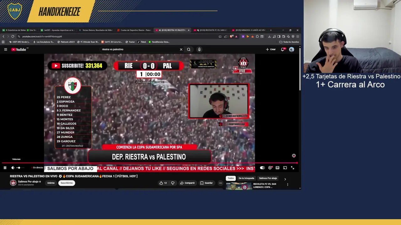Open the Sell FC 26 Coins bookmark
The height and width of the screenshot is (225, 401).
point(112,42)
